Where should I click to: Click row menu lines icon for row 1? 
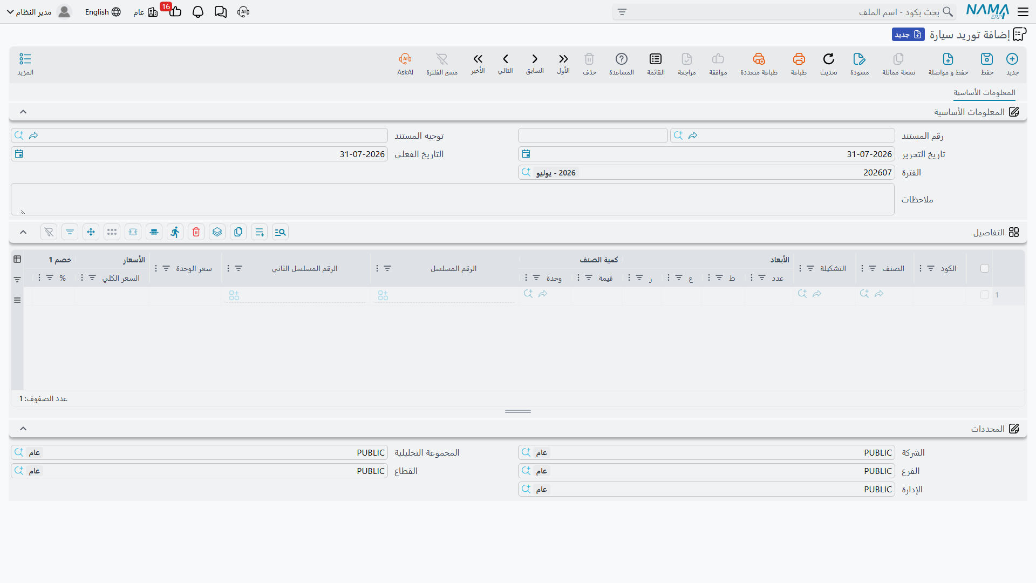point(17,300)
